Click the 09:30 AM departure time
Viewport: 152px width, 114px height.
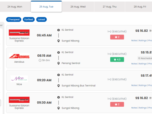44,103
